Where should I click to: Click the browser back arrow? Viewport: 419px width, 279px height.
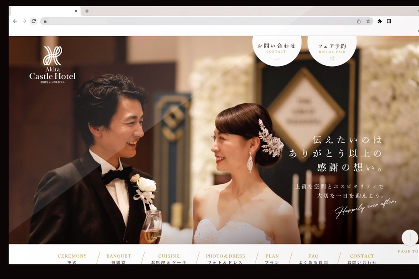(x=15, y=21)
